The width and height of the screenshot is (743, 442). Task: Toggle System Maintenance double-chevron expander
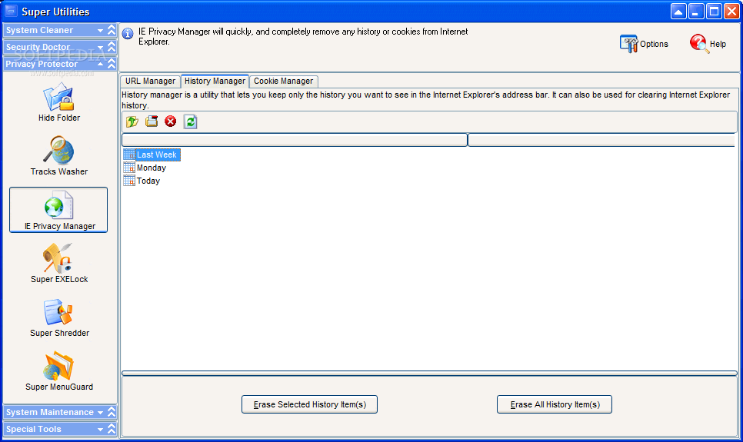pos(112,412)
